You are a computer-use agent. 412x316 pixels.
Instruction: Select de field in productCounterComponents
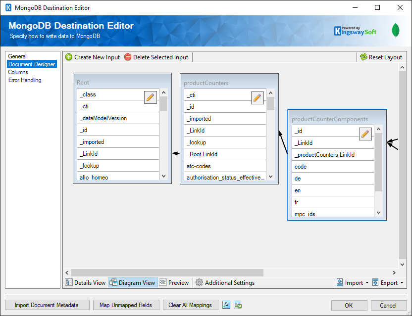(333, 179)
